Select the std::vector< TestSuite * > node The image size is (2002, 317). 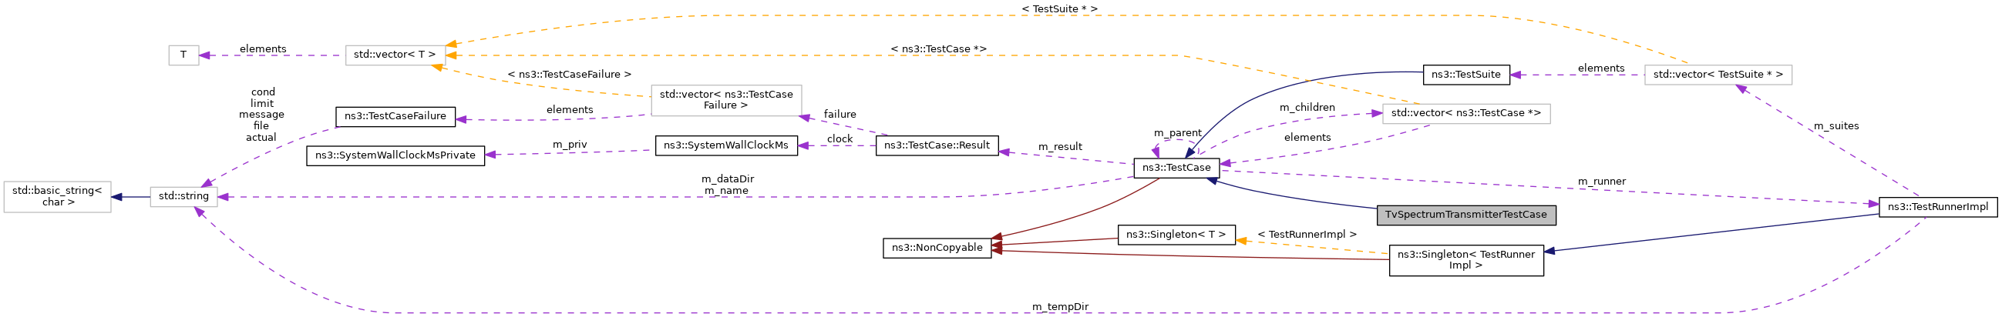pyautogui.click(x=1718, y=75)
